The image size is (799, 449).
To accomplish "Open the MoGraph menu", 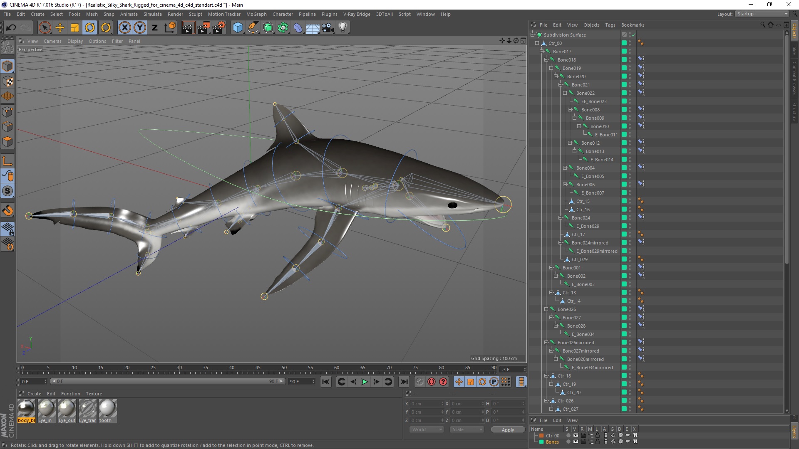I will (x=256, y=14).
